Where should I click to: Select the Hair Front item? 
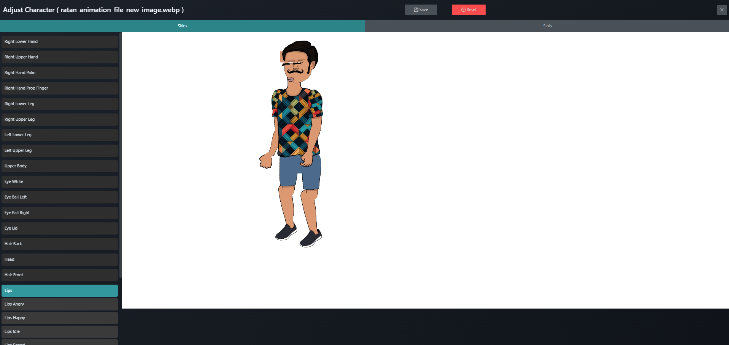tap(60, 275)
